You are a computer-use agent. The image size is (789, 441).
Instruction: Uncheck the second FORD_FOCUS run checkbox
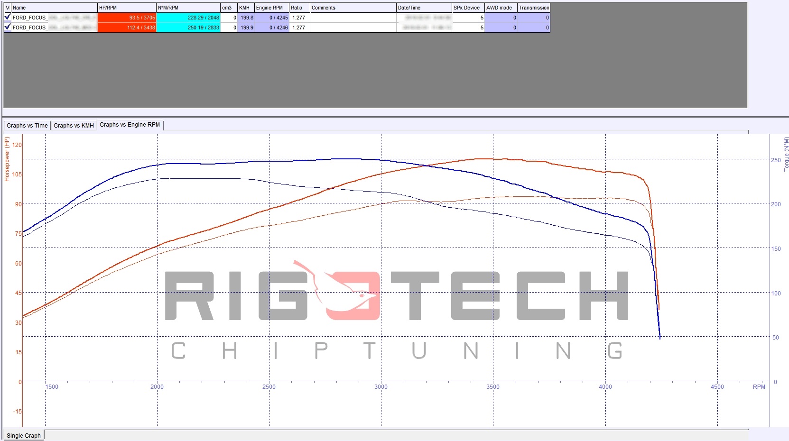coord(8,27)
